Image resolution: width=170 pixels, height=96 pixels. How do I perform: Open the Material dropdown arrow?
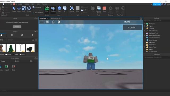(x=72, y=13)
